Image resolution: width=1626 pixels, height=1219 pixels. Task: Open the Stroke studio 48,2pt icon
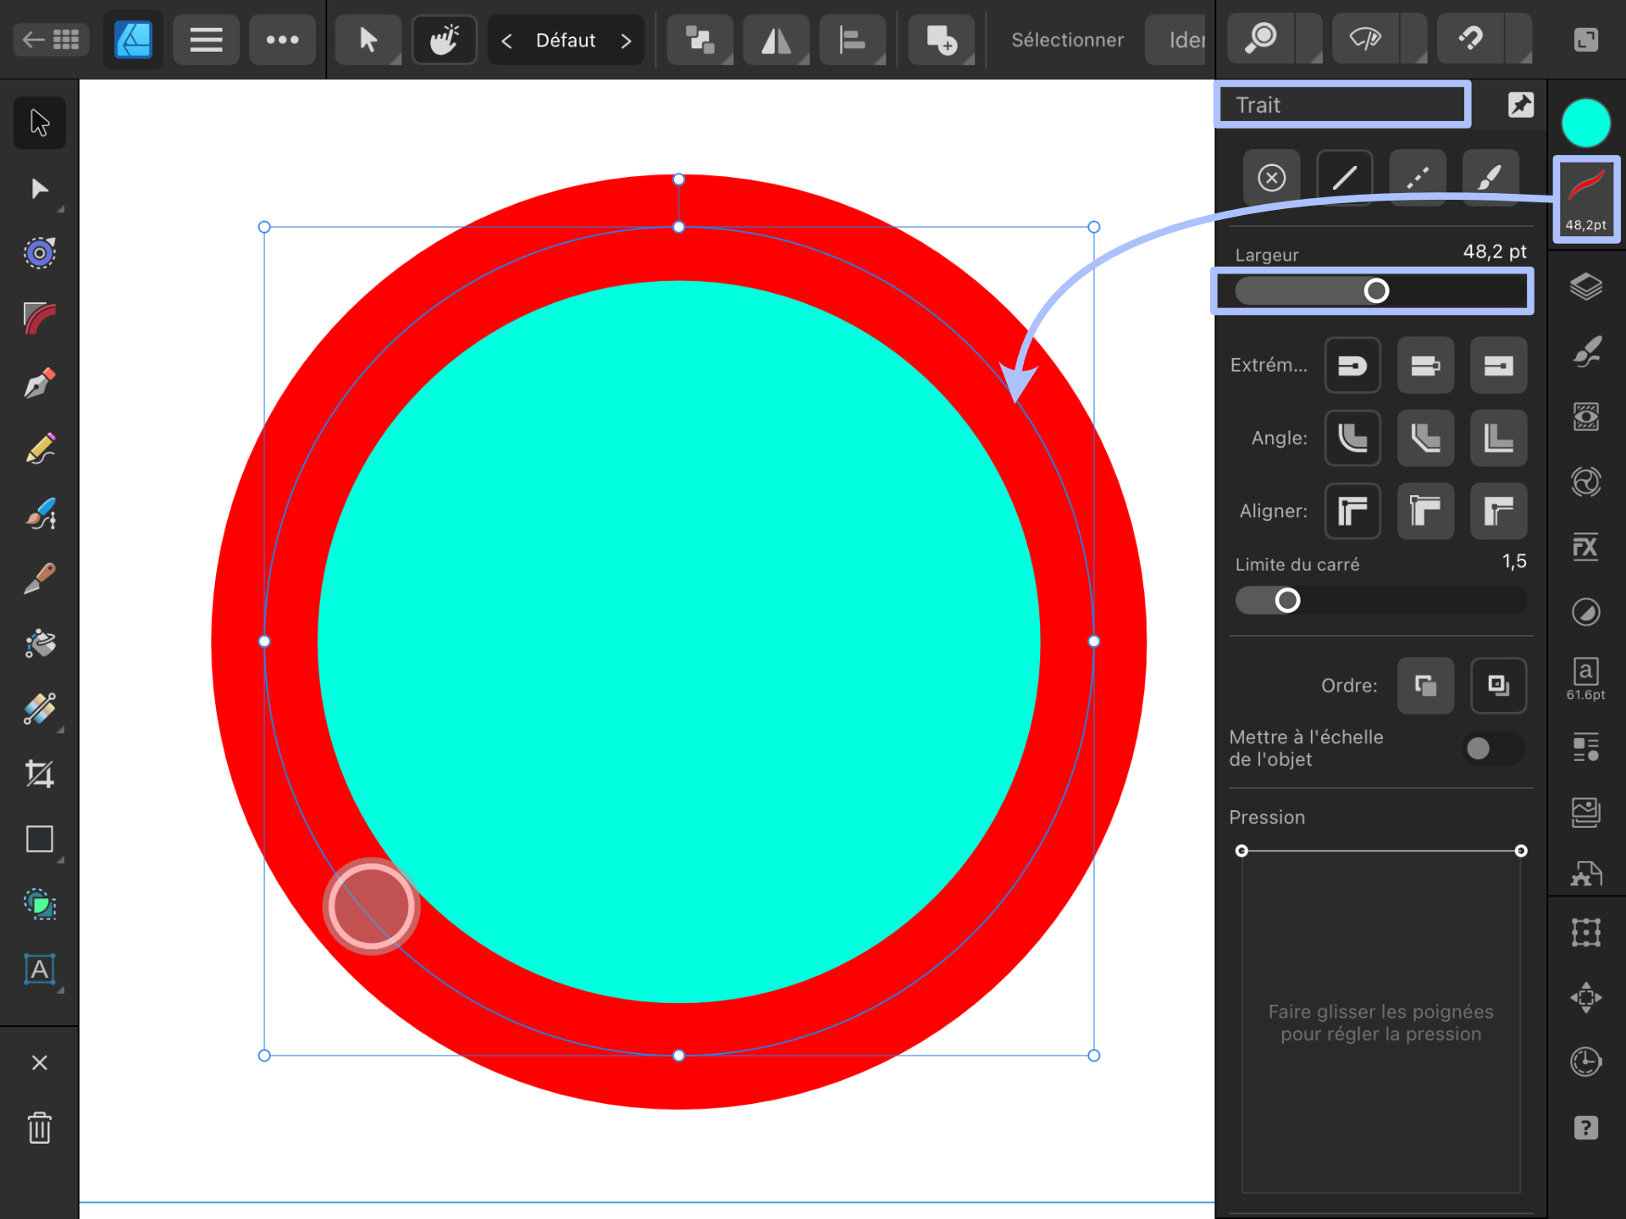[1585, 201]
